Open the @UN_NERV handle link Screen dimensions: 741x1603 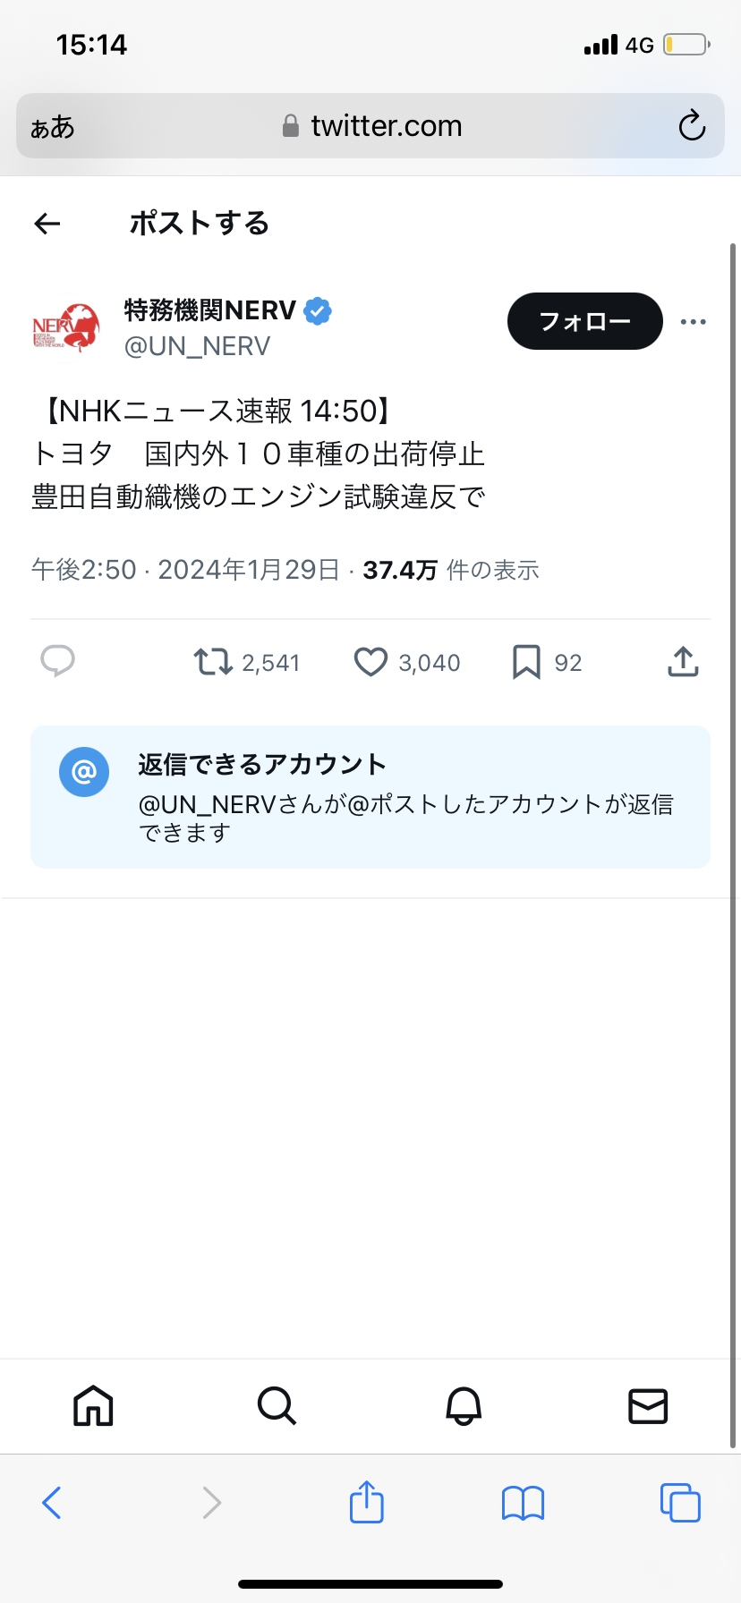coord(197,346)
